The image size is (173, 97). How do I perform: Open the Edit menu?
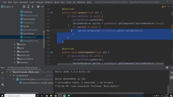click(10, 2)
